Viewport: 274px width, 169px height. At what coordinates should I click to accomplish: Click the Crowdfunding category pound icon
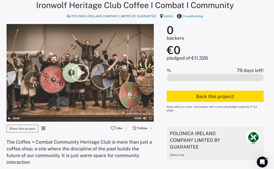179,16
